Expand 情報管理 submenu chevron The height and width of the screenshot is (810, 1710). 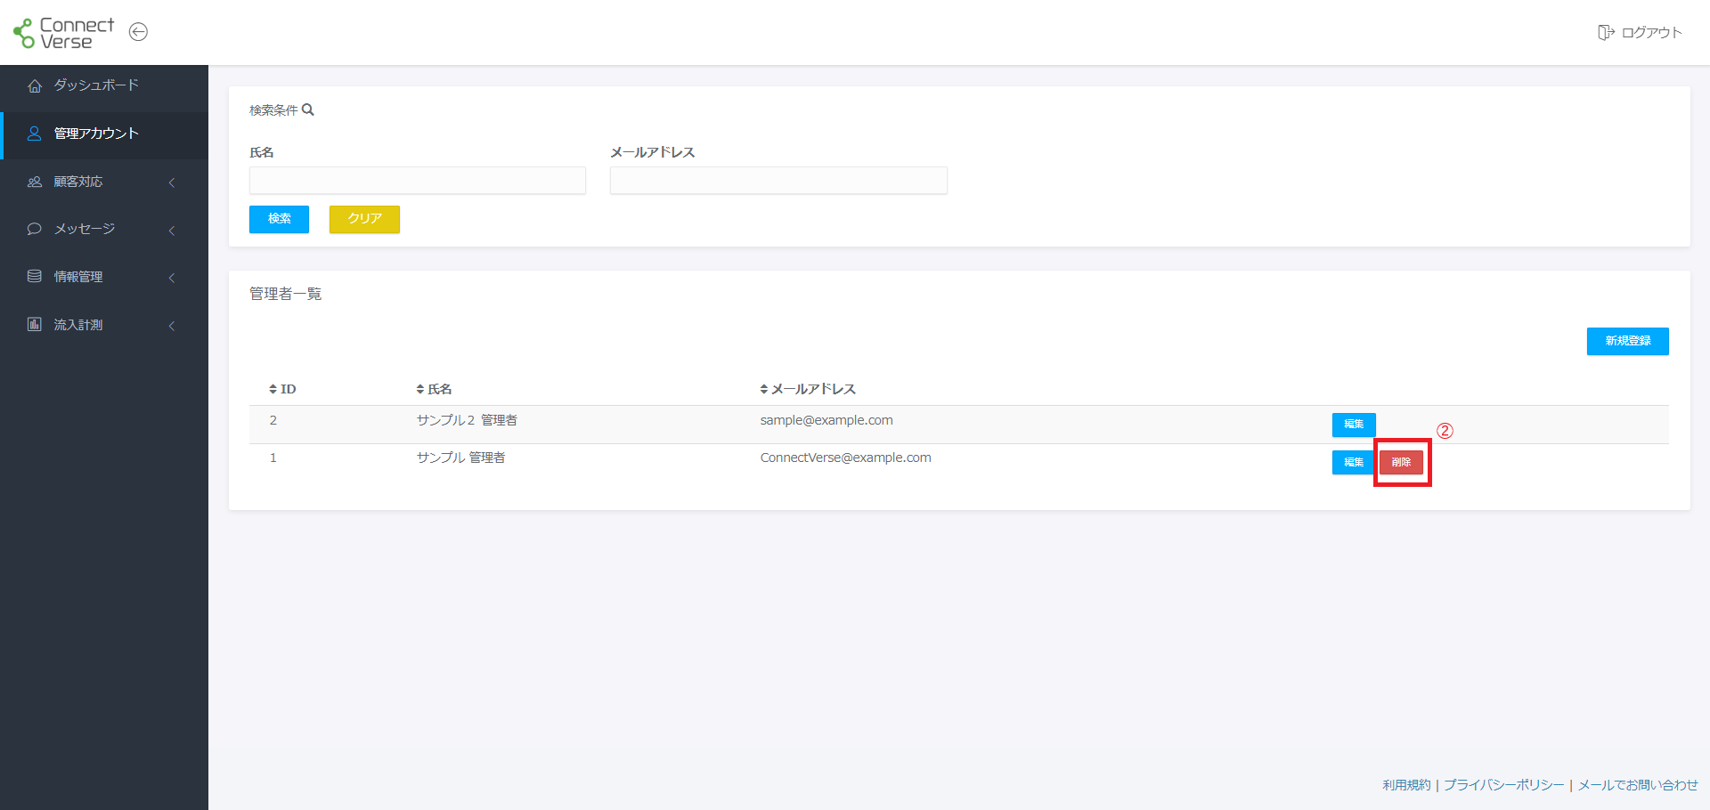[172, 278]
